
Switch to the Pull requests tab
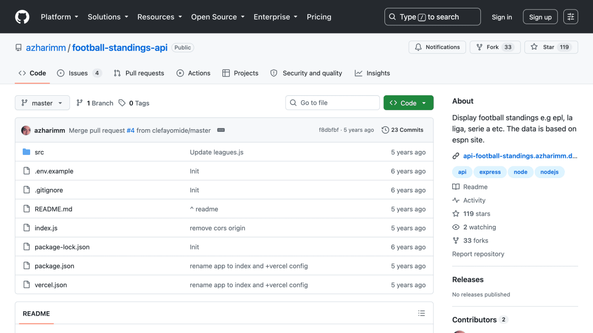[x=139, y=73]
